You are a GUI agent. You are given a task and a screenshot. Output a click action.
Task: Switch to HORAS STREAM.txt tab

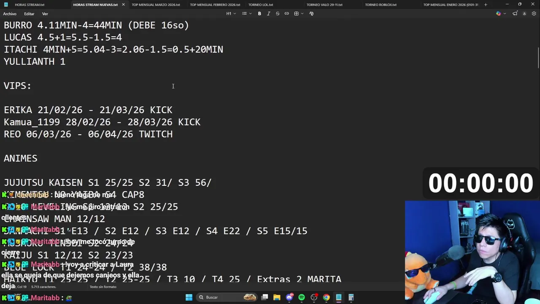[30, 5]
